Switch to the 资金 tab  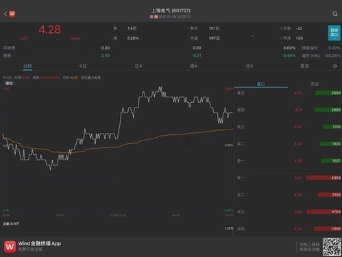(x=315, y=84)
